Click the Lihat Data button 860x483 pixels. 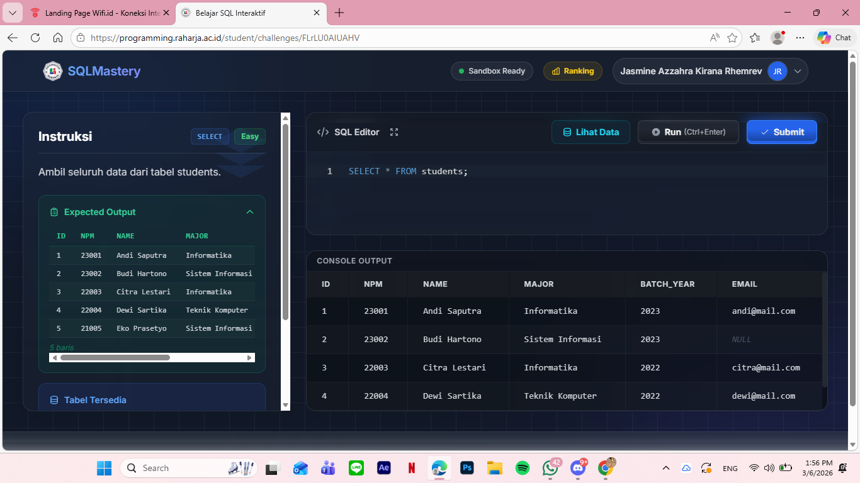coord(590,132)
